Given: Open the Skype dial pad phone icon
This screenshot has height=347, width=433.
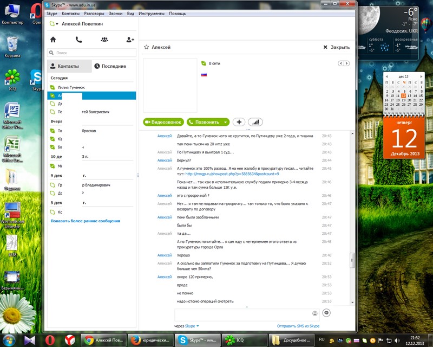Looking at the screenshot, I should click(x=78, y=40).
